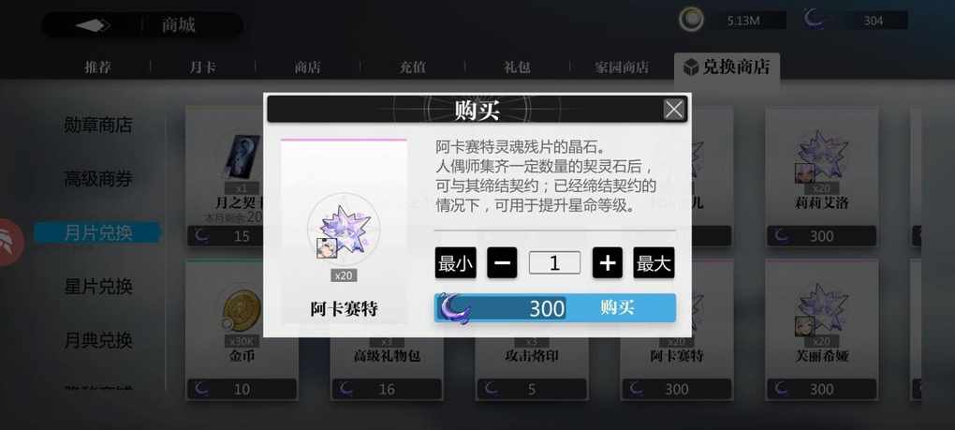Click the gold coin currency icon
The height and width of the screenshot is (430, 955).
pyautogui.click(x=691, y=20)
